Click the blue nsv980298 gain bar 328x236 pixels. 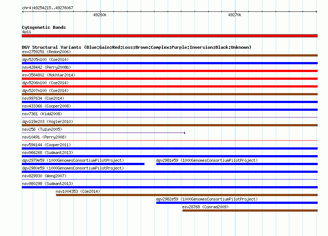tap(170, 187)
